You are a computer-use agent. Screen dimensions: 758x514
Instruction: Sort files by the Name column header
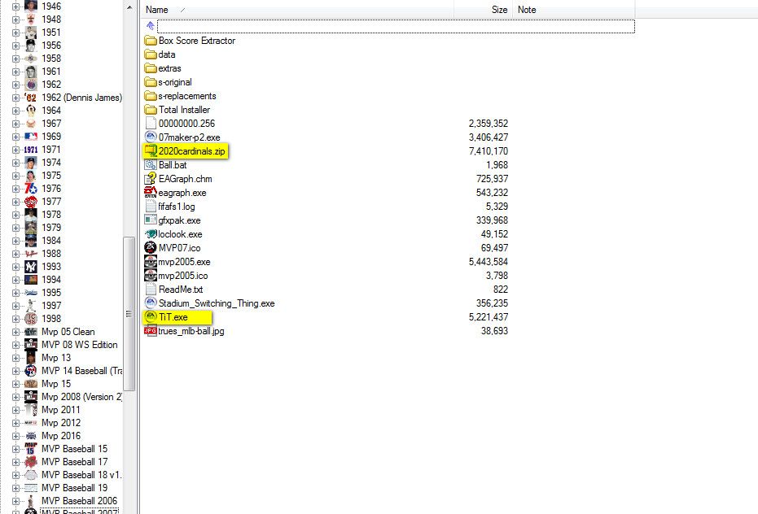pyautogui.click(x=157, y=10)
